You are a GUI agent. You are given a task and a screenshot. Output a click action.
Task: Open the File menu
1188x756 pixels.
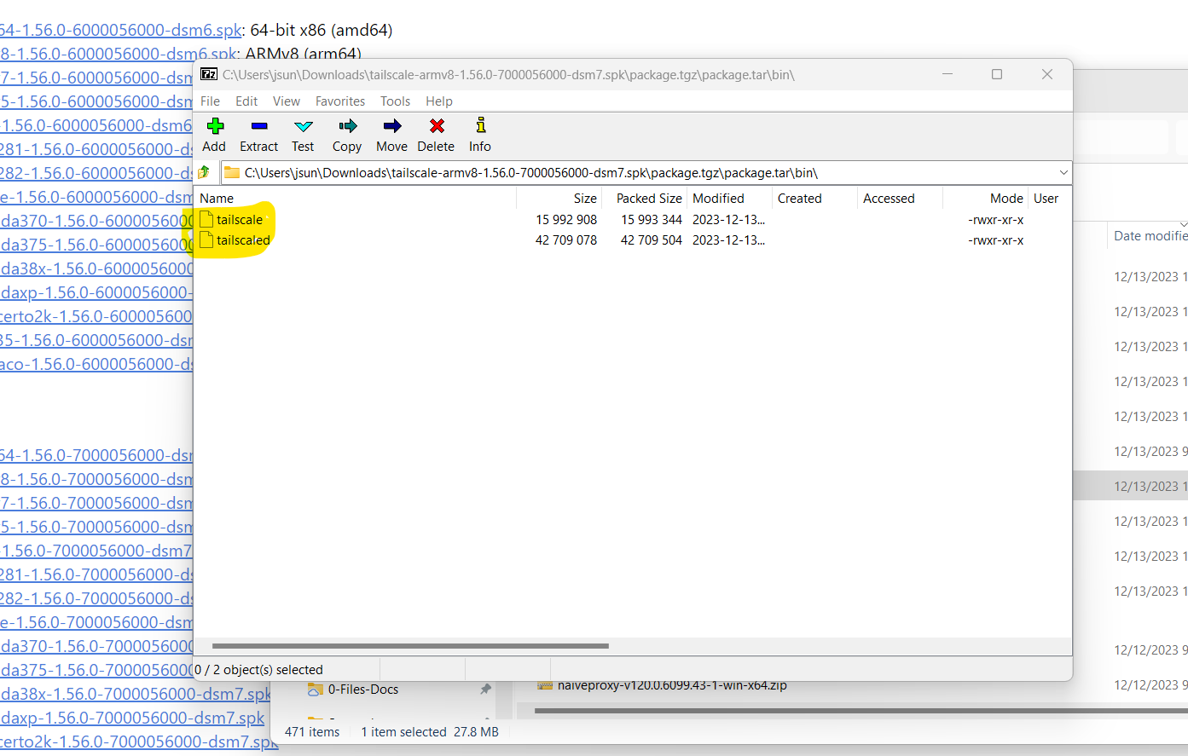click(210, 101)
